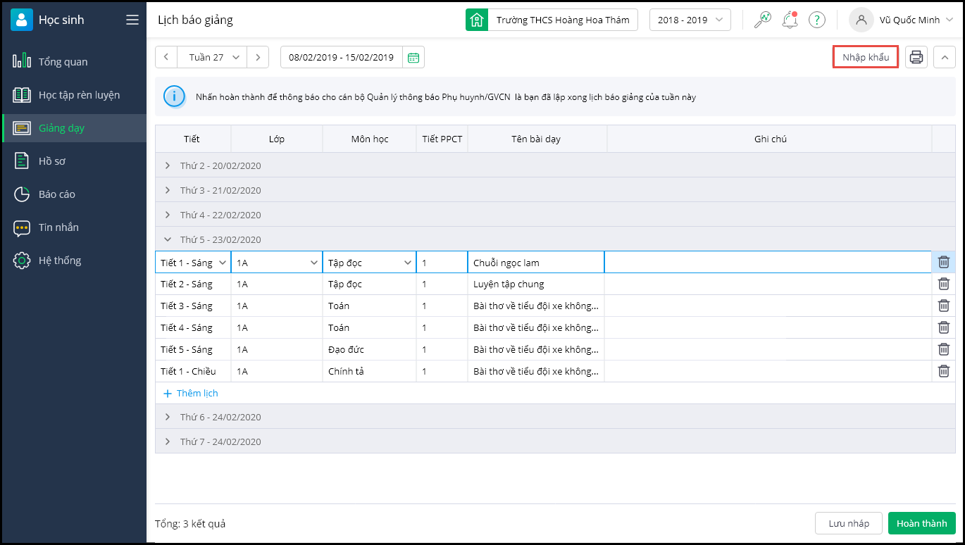The width and height of the screenshot is (965, 545).
Task: Click the green Hoàn thành button
Action: coord(921,523)
